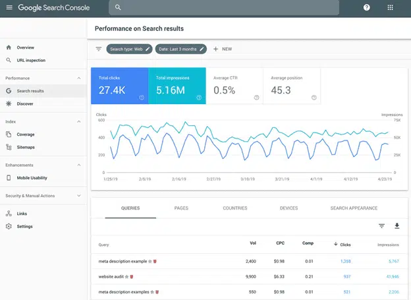Screen dimensions: 411x300
Task: Click the Impressions column header
Action: pos(388,245)
